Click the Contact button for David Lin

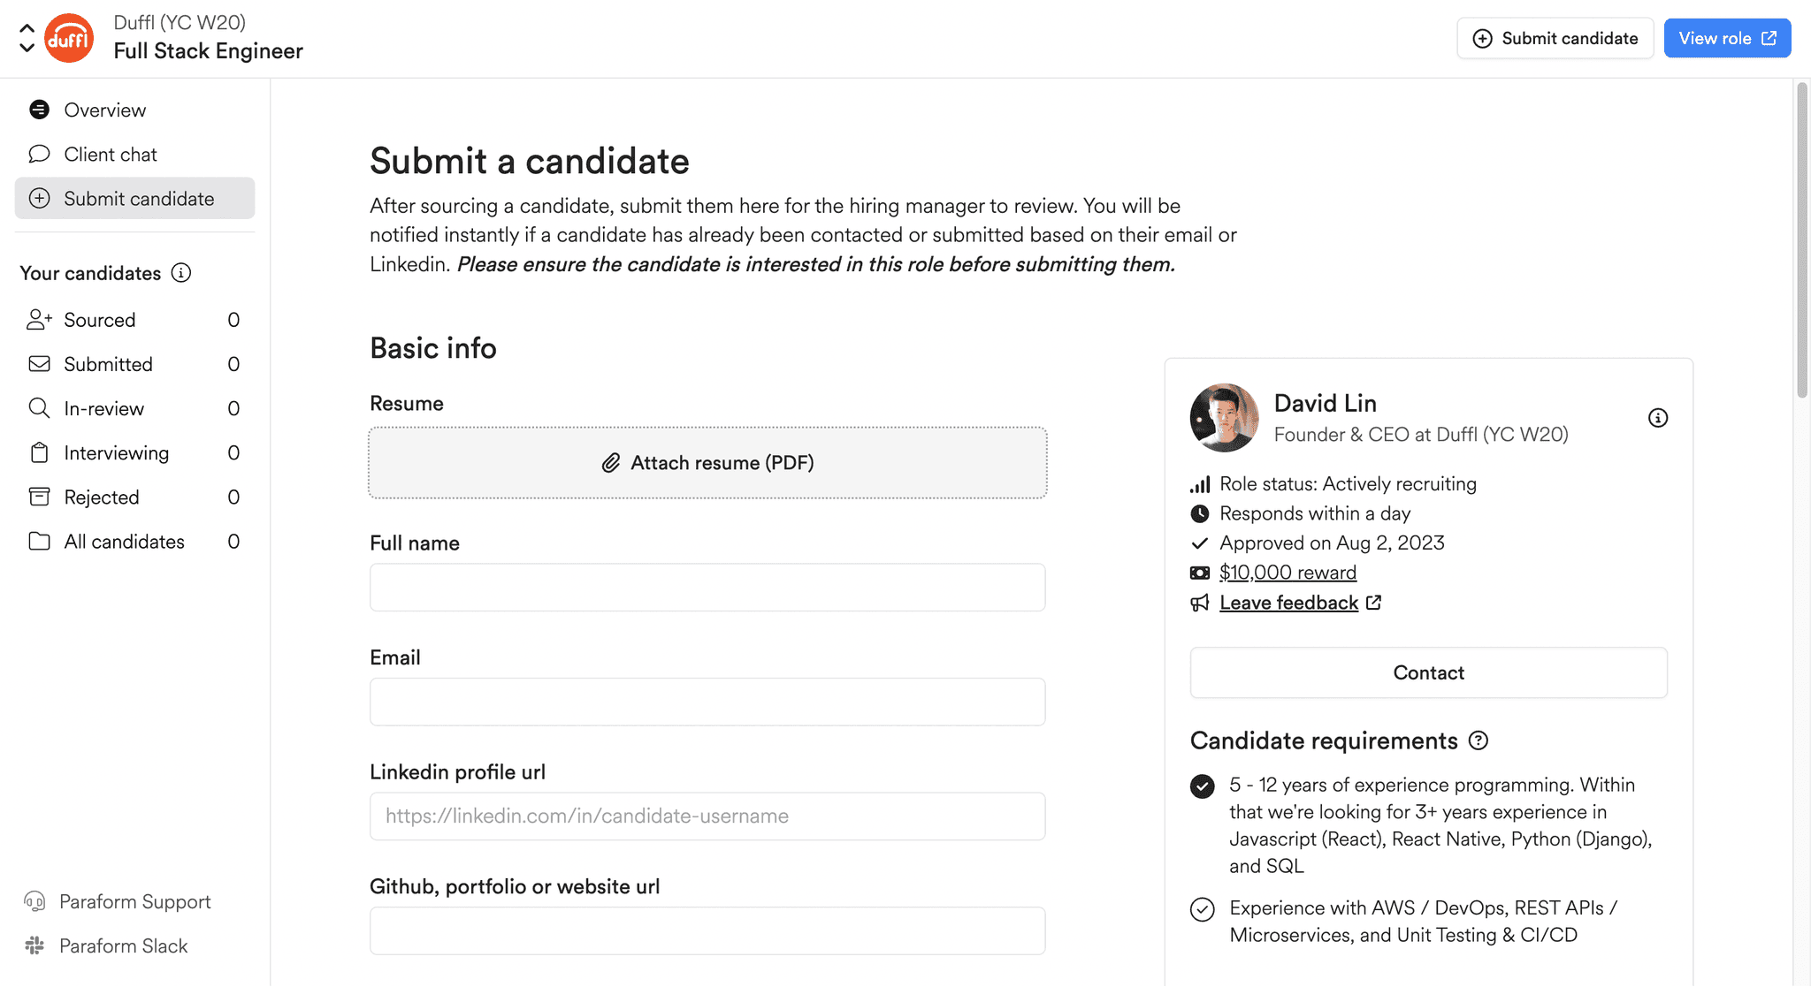pyautogui.click(x=1427, y=672)
